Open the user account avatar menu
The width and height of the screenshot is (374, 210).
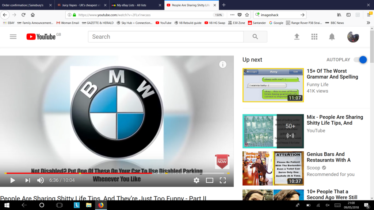353,36
